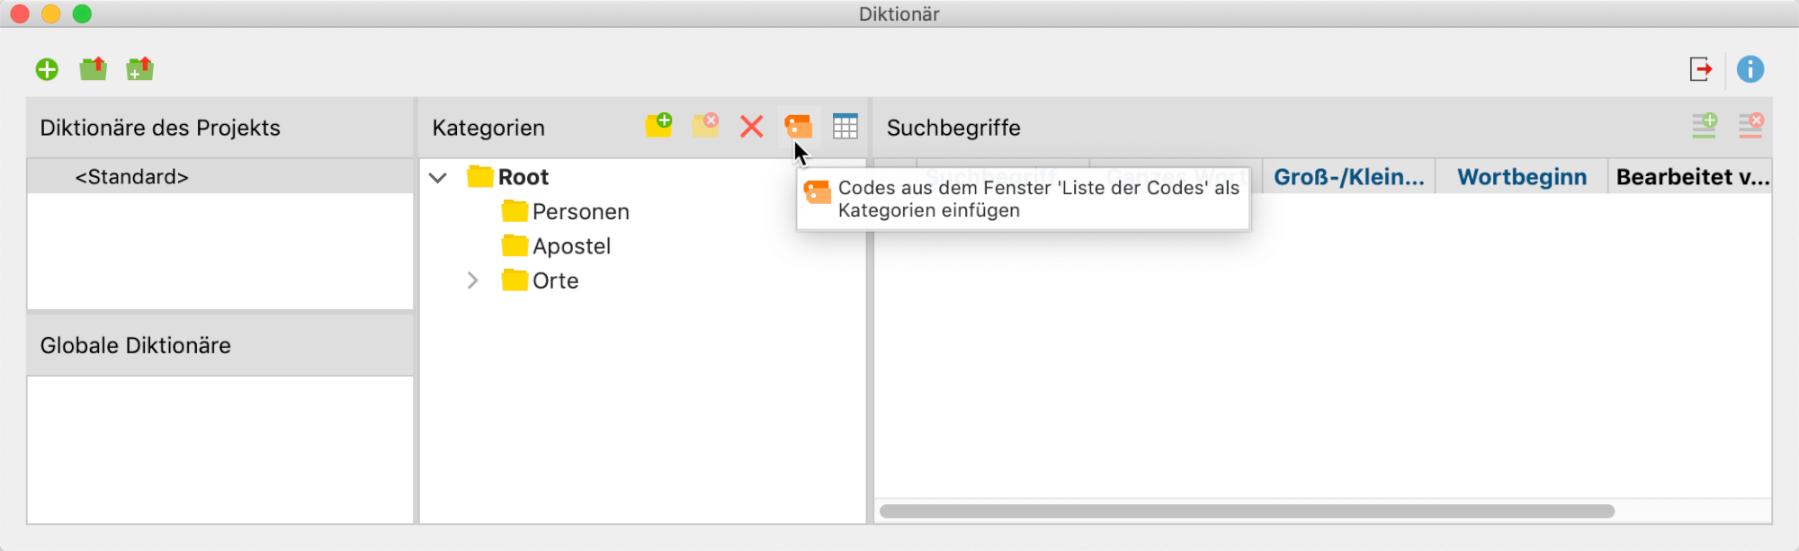
Task: Click the red X delete icon
Action: click(752, 127)
